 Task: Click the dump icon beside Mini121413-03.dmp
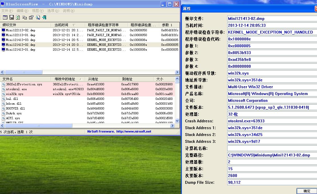3,40
